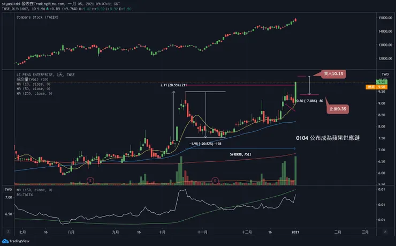
Task: Select the MA (200, close, 0) legend
Action: (34, 94)
